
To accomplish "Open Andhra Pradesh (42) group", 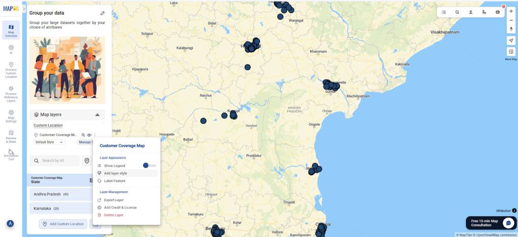I will tap(61, 194).
